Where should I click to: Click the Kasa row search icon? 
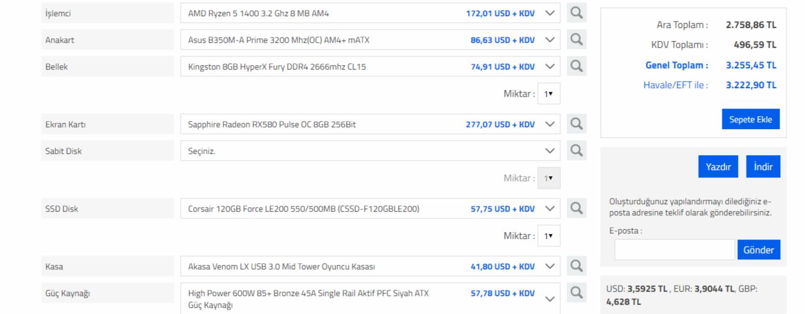coord(576,266)
